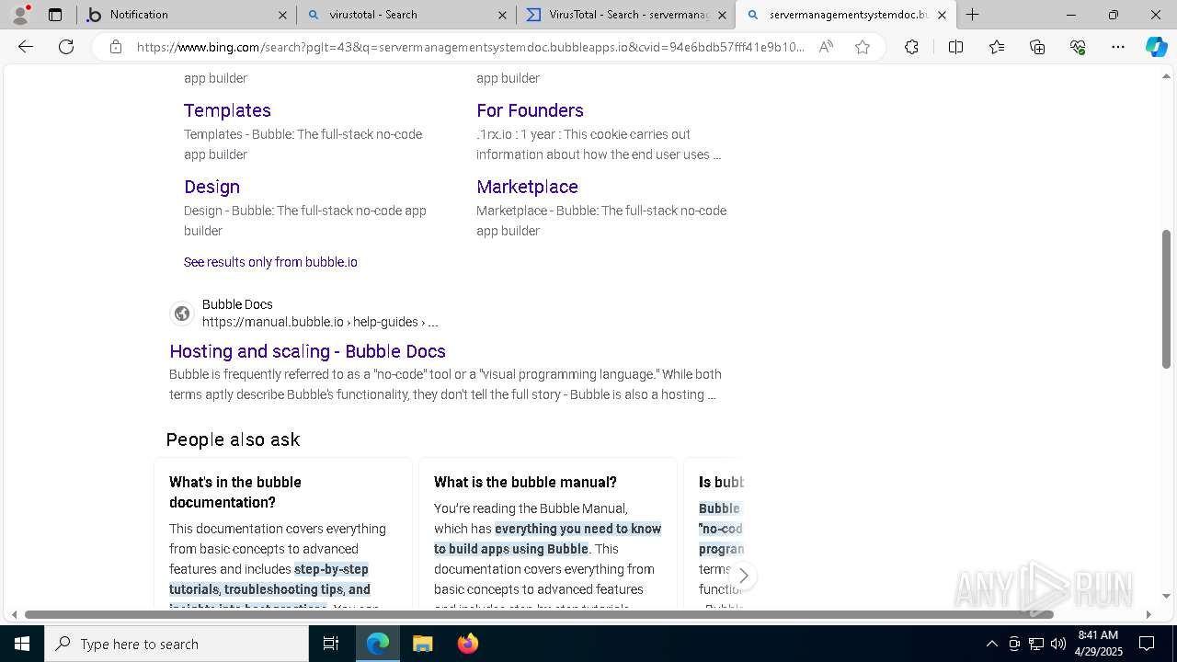
Task: Click the scroll down arrow of page scrollbar
Action: [1166, 597]
